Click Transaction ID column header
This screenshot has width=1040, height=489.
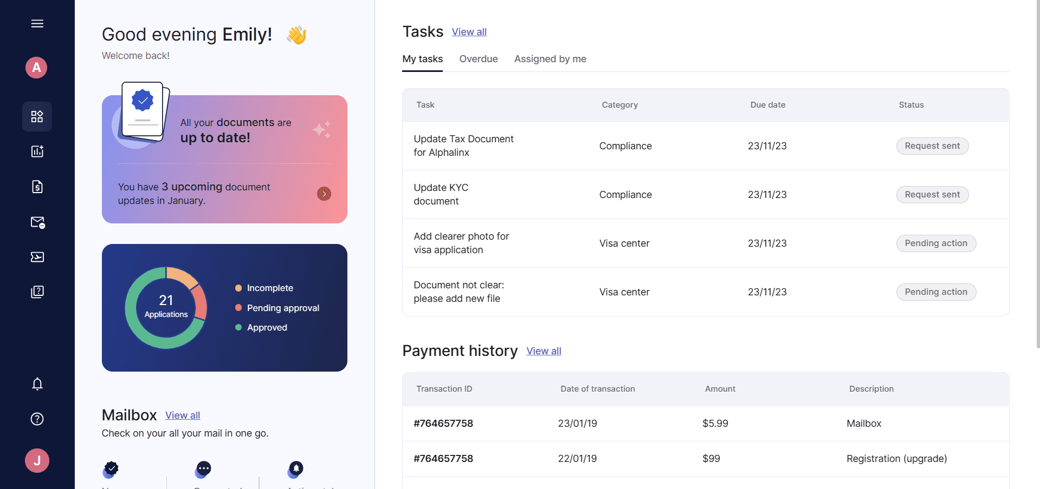click(444, 389)
